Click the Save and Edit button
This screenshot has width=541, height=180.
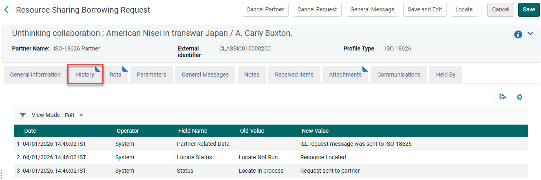[425, 10]
